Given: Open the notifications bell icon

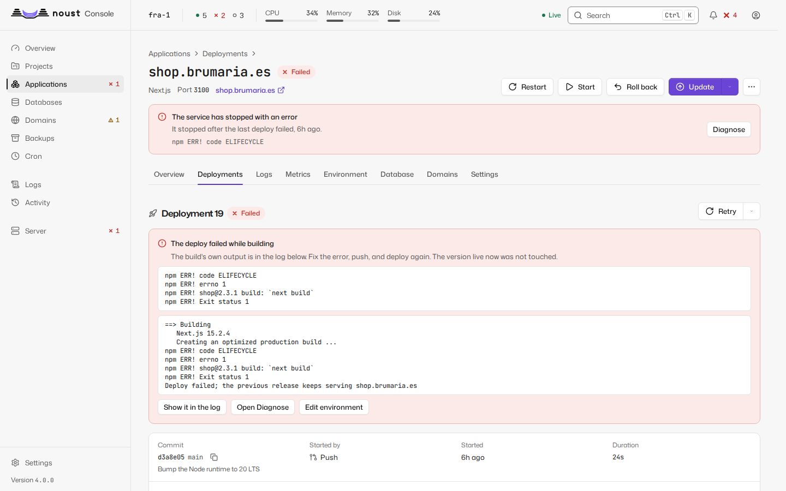Looking at the screenshot, I should pos(713,15).
